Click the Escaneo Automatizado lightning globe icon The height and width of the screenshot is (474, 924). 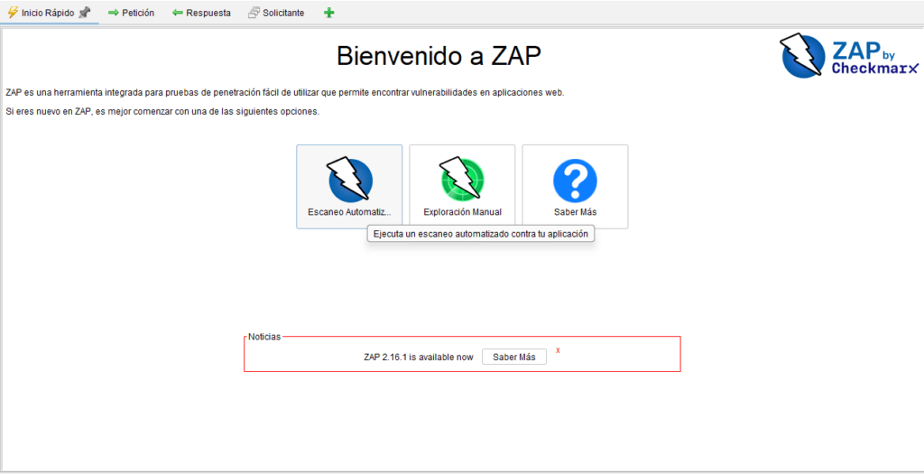pyautogui.click(x=349, y=179)
